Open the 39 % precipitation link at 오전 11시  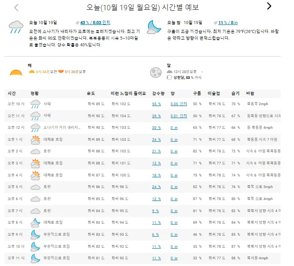[x=156, y=116]
